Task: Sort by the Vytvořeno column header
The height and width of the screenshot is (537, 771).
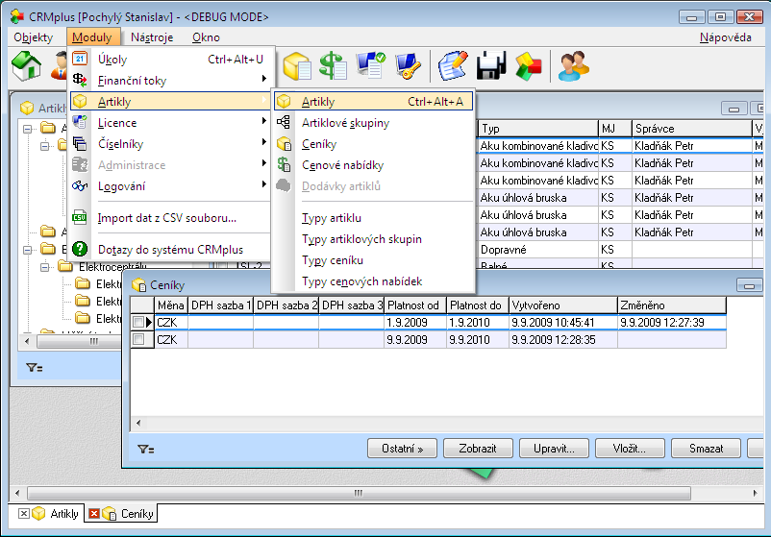Action: pyautogui.click(x=563, y=305)
